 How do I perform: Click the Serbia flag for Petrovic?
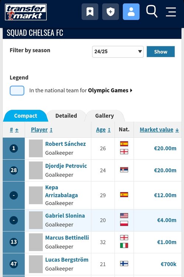point(124,170)
